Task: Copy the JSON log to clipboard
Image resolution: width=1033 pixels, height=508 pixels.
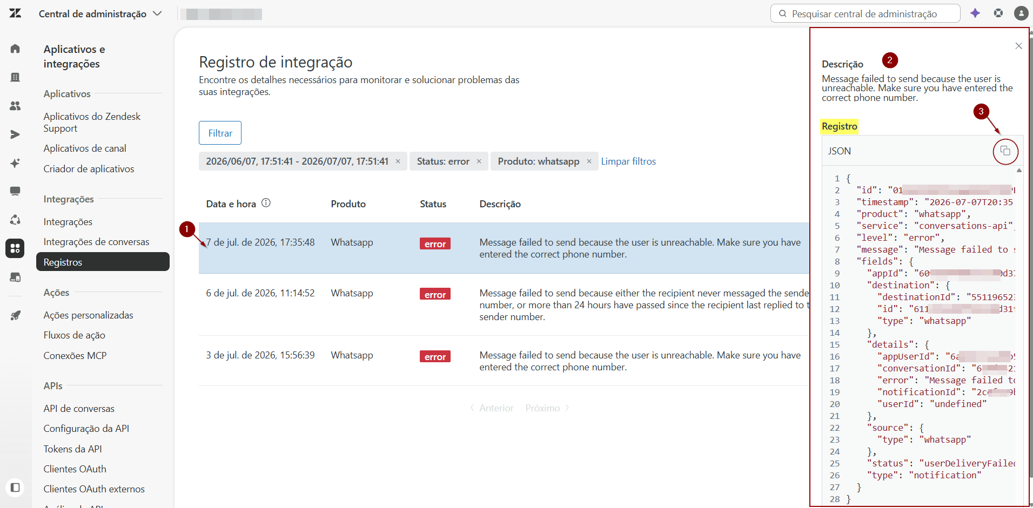Action: (x=1005, y=151)
